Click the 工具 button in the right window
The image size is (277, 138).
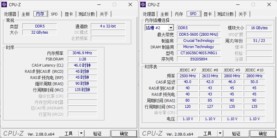pos(207,134)
